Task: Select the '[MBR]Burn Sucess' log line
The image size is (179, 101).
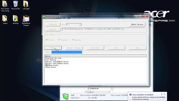Action: tap(52, 65)
